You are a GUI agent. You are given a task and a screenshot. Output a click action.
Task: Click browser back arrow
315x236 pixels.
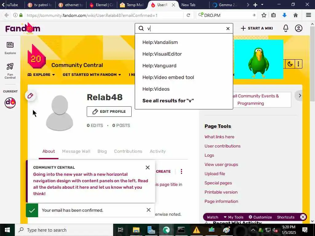pyautogui.click(x=6, y=15)
